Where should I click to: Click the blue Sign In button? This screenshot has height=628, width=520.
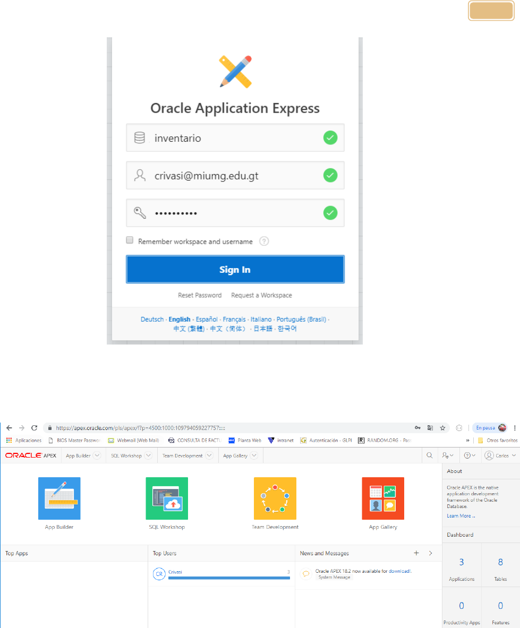(235, 269)
